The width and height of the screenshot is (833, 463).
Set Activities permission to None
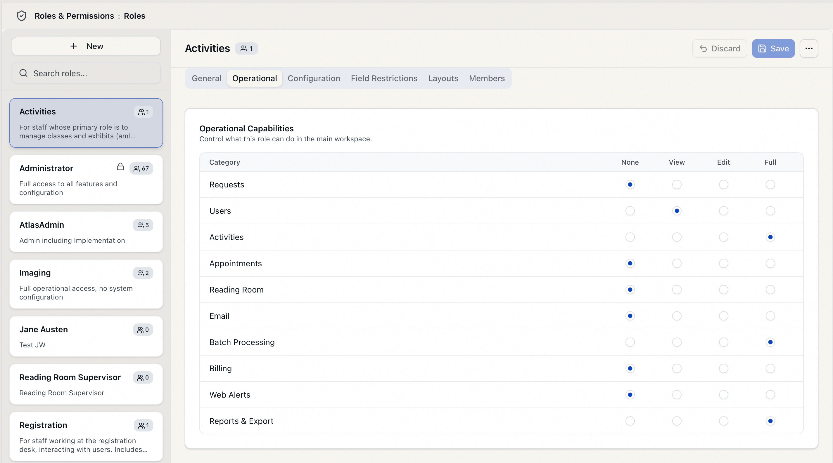click(630, 237)
